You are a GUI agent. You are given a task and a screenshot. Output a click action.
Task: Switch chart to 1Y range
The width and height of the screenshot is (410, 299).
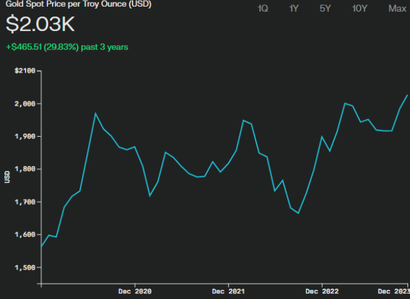coord(294,9)
